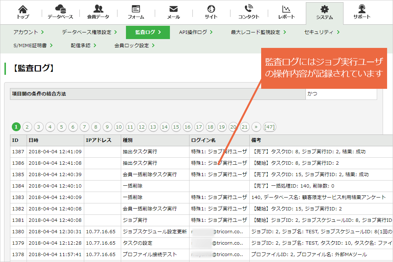Open API操作ログ submenu

tap(196, 32)
